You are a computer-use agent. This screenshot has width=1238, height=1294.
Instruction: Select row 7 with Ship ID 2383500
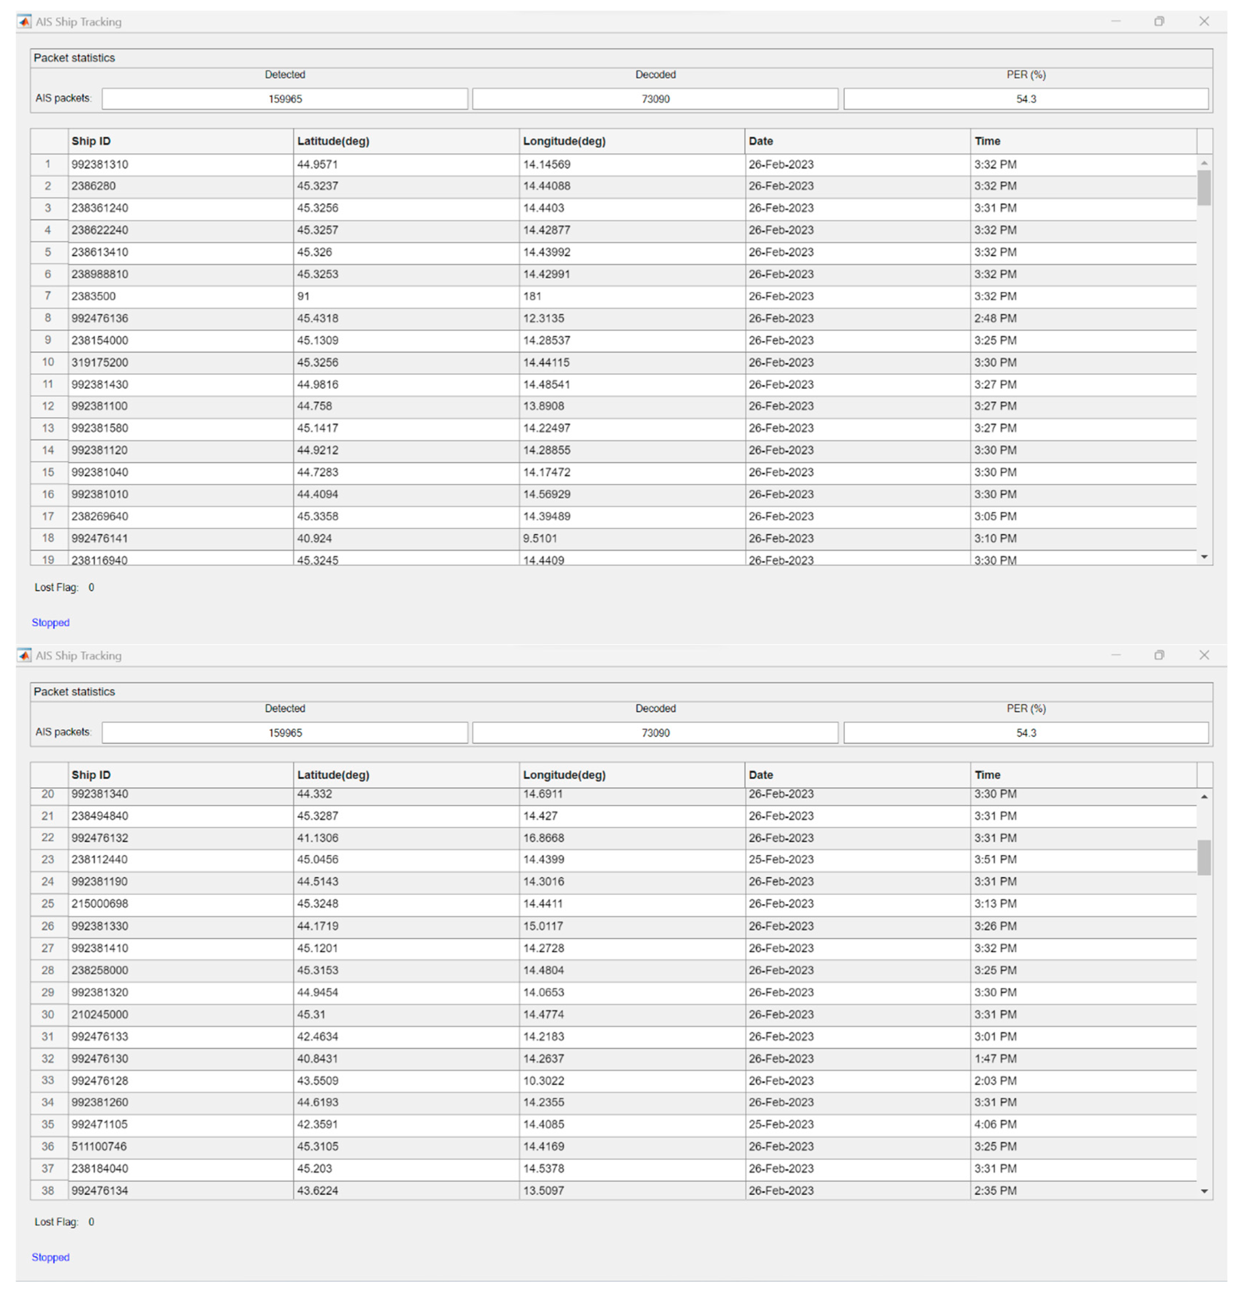pos(48,296)
